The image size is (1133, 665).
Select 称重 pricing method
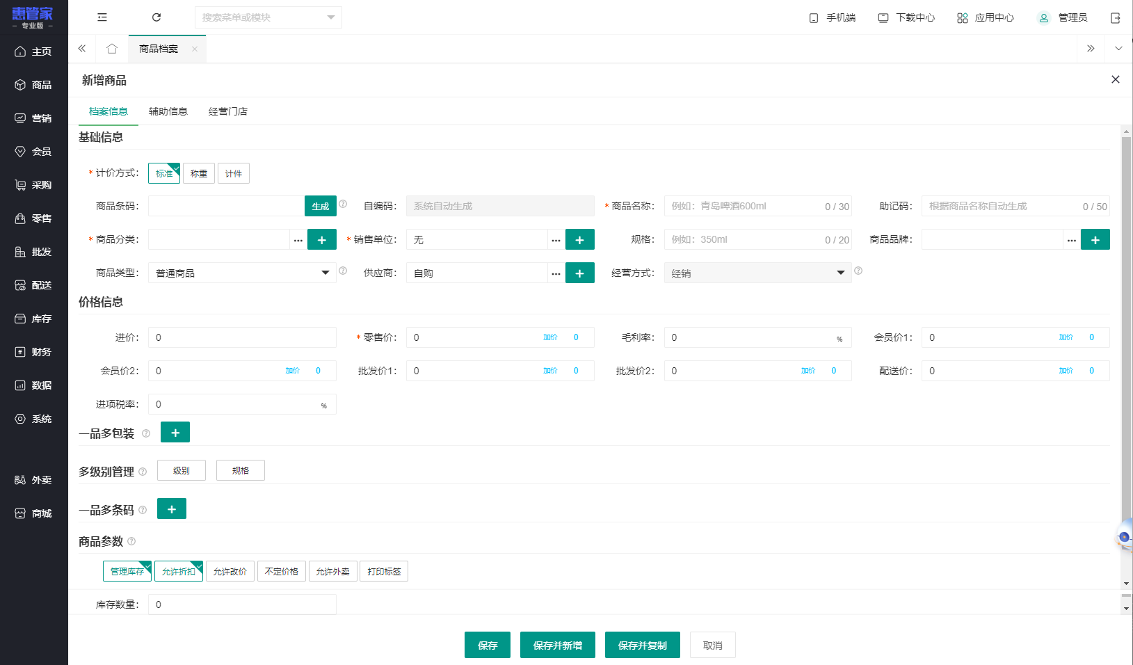(x=199, y=173)
